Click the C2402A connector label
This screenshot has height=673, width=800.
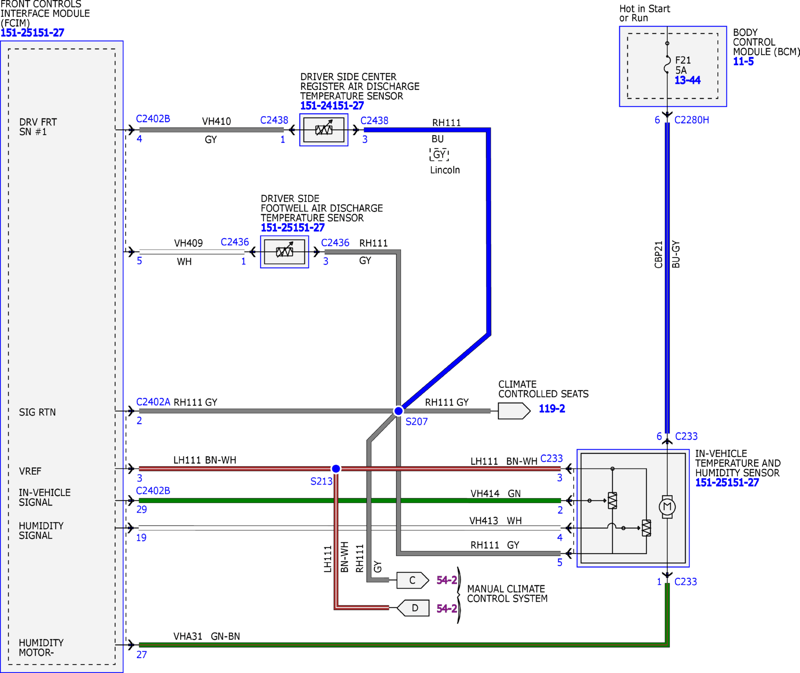pos(153,402)
